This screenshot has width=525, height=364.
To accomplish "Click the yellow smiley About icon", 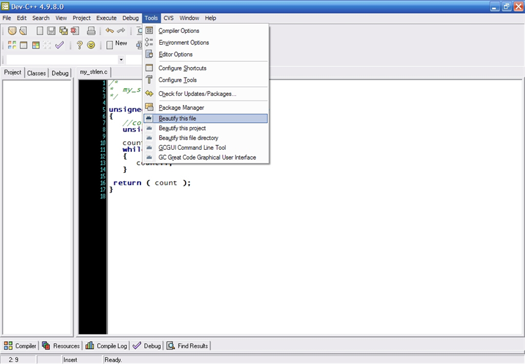I will [91, 45].
